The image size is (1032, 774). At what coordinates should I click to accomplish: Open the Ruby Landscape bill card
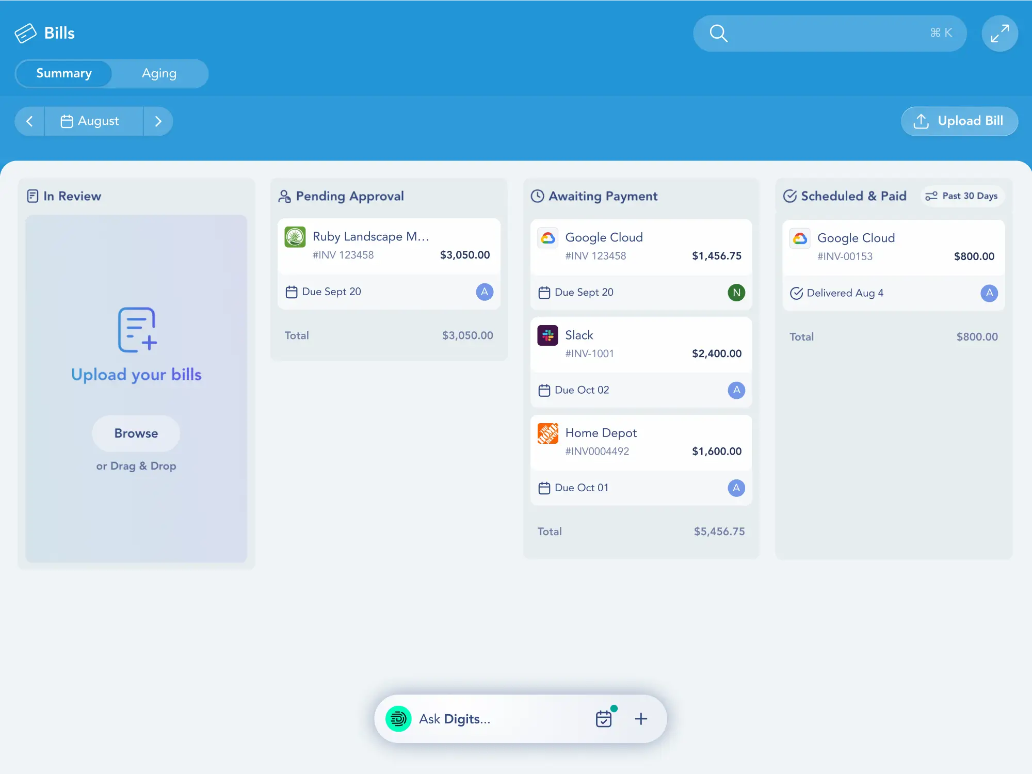389,246
